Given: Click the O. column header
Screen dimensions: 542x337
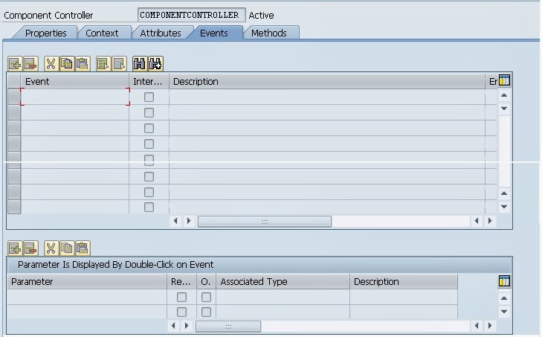Looking at the screenshot, I should pyautogui.click(x=206, y=282).
